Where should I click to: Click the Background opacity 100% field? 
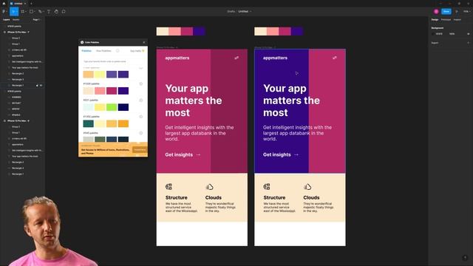point(452,34)
